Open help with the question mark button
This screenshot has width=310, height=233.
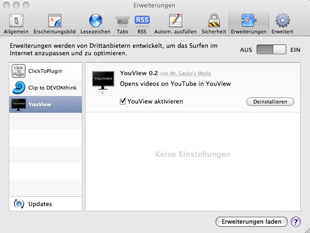296,222
